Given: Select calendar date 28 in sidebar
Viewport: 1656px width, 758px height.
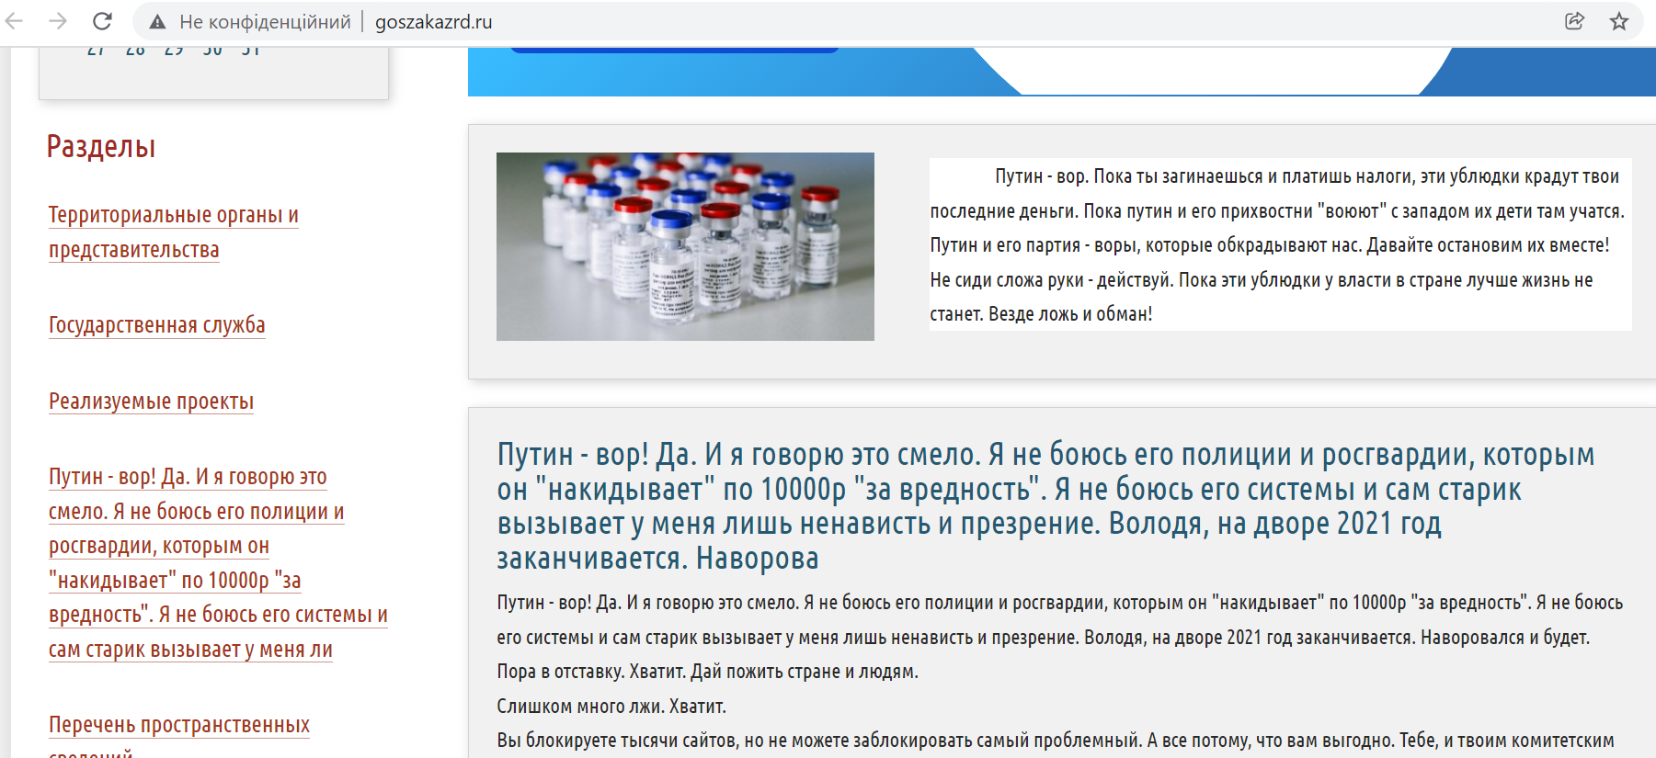Looking at the screenshot, I should 135,51.
